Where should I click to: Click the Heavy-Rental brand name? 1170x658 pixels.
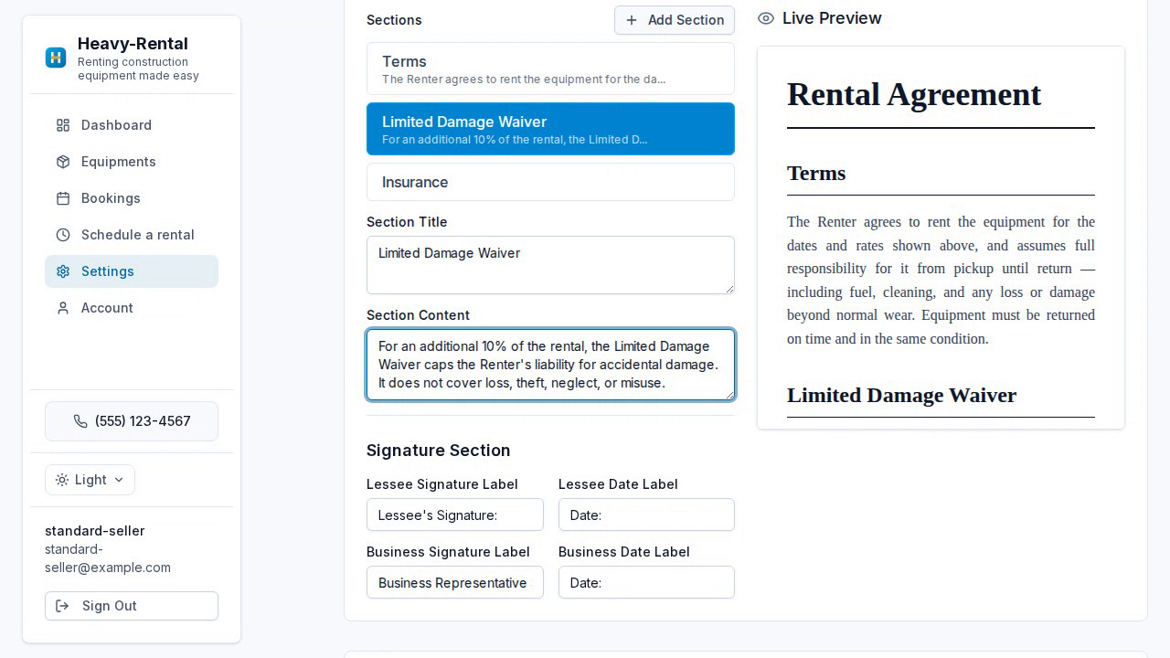133,44
